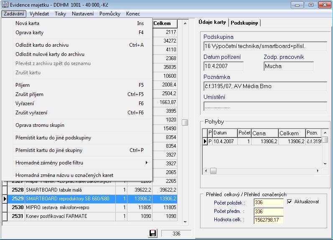Click the floppy disk save icon
The width and height of the screenshot is (333, 240).
(153, 233)
